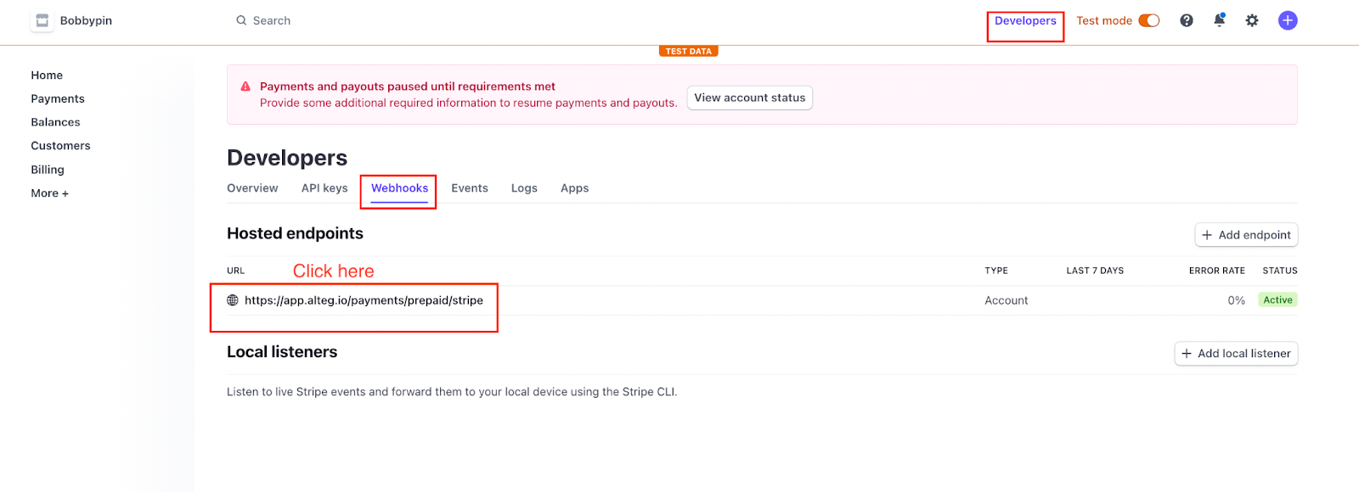Expand the More + sidebar menu
1359x492 pixels.
click(x=49, y=193)
